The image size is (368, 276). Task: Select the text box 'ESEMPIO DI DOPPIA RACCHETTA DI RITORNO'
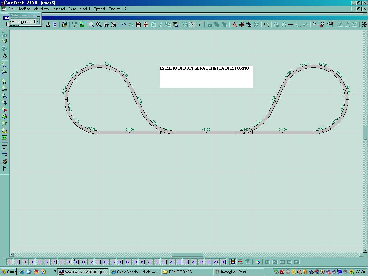pos(206,77)
